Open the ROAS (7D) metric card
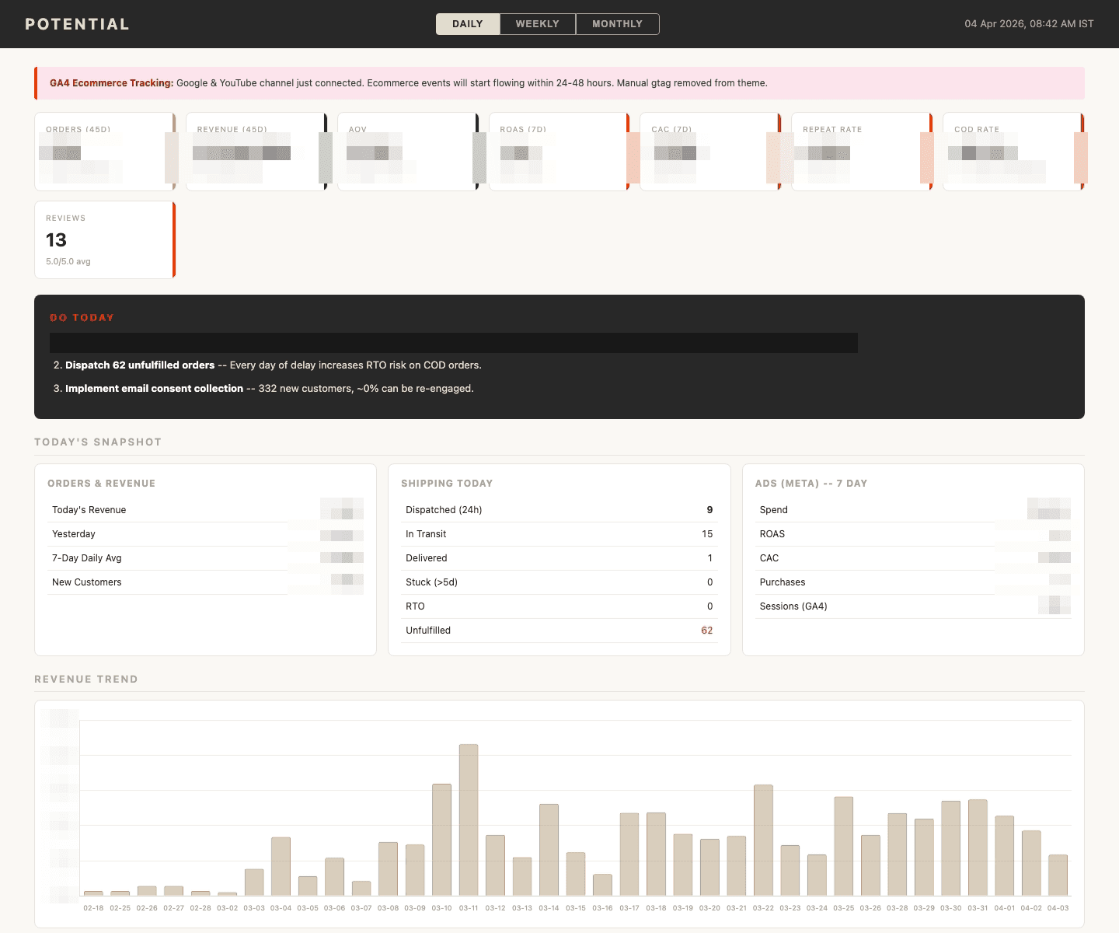The height and width of the screenshot is (933, 1119). 559,152
